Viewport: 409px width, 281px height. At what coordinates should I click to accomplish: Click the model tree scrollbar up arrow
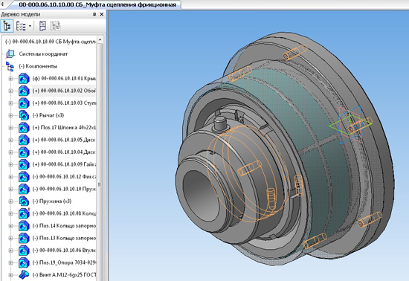pyautogui.click(x=100, y=40)
